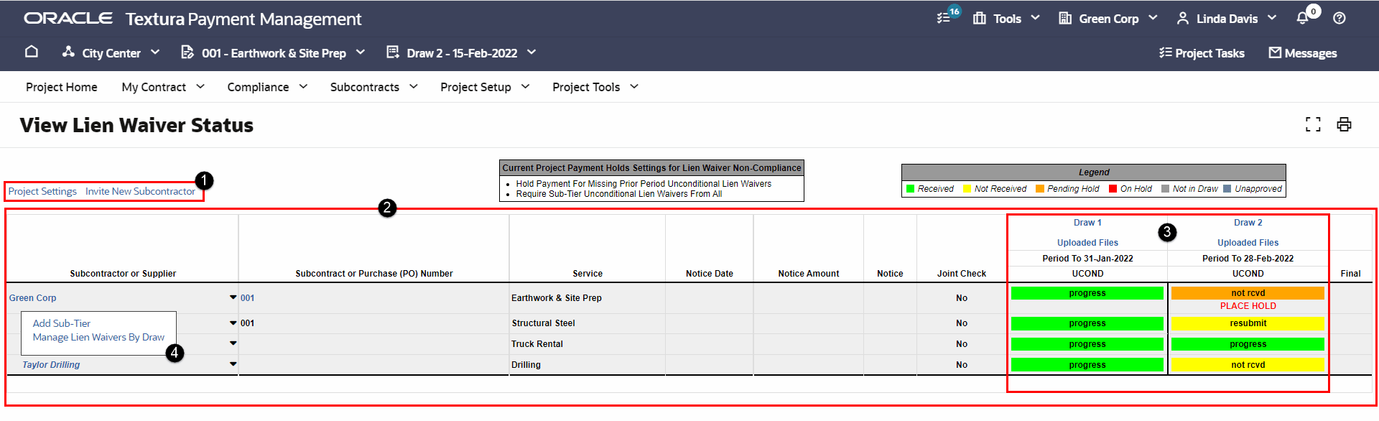Click the Draw 1 column link
1379x421 pixels.
[x=1087, y=223]
